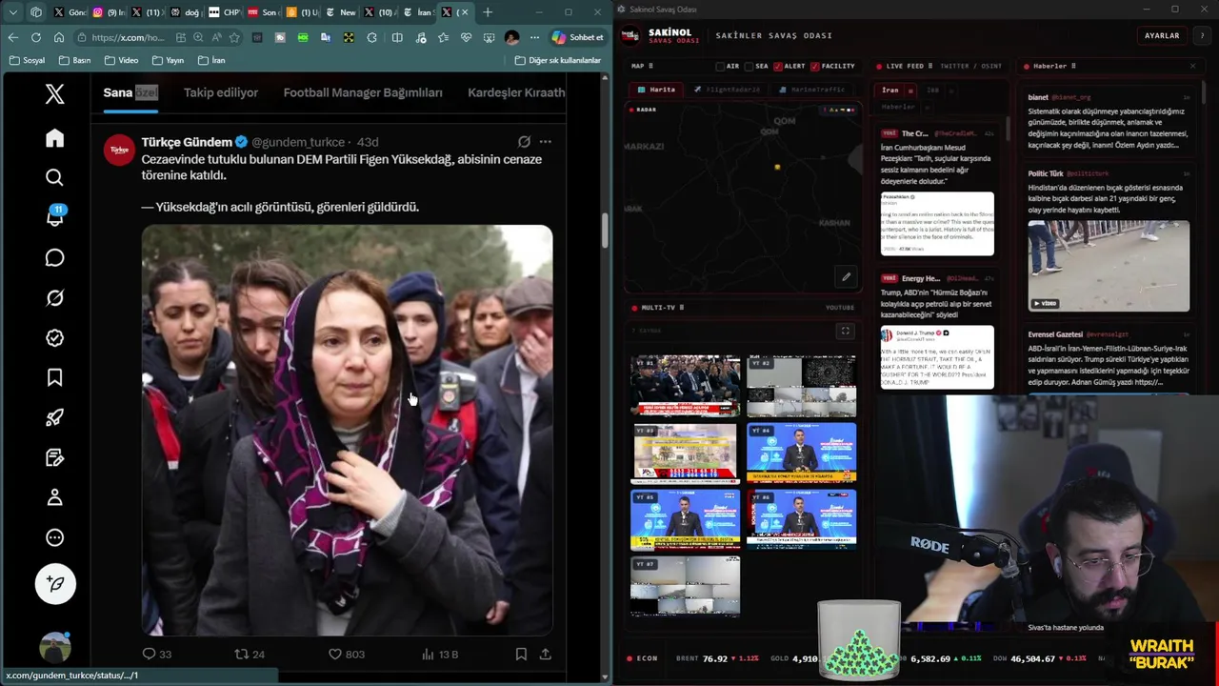Click the browser home button

pyautogui.click(x=58, y=37)
